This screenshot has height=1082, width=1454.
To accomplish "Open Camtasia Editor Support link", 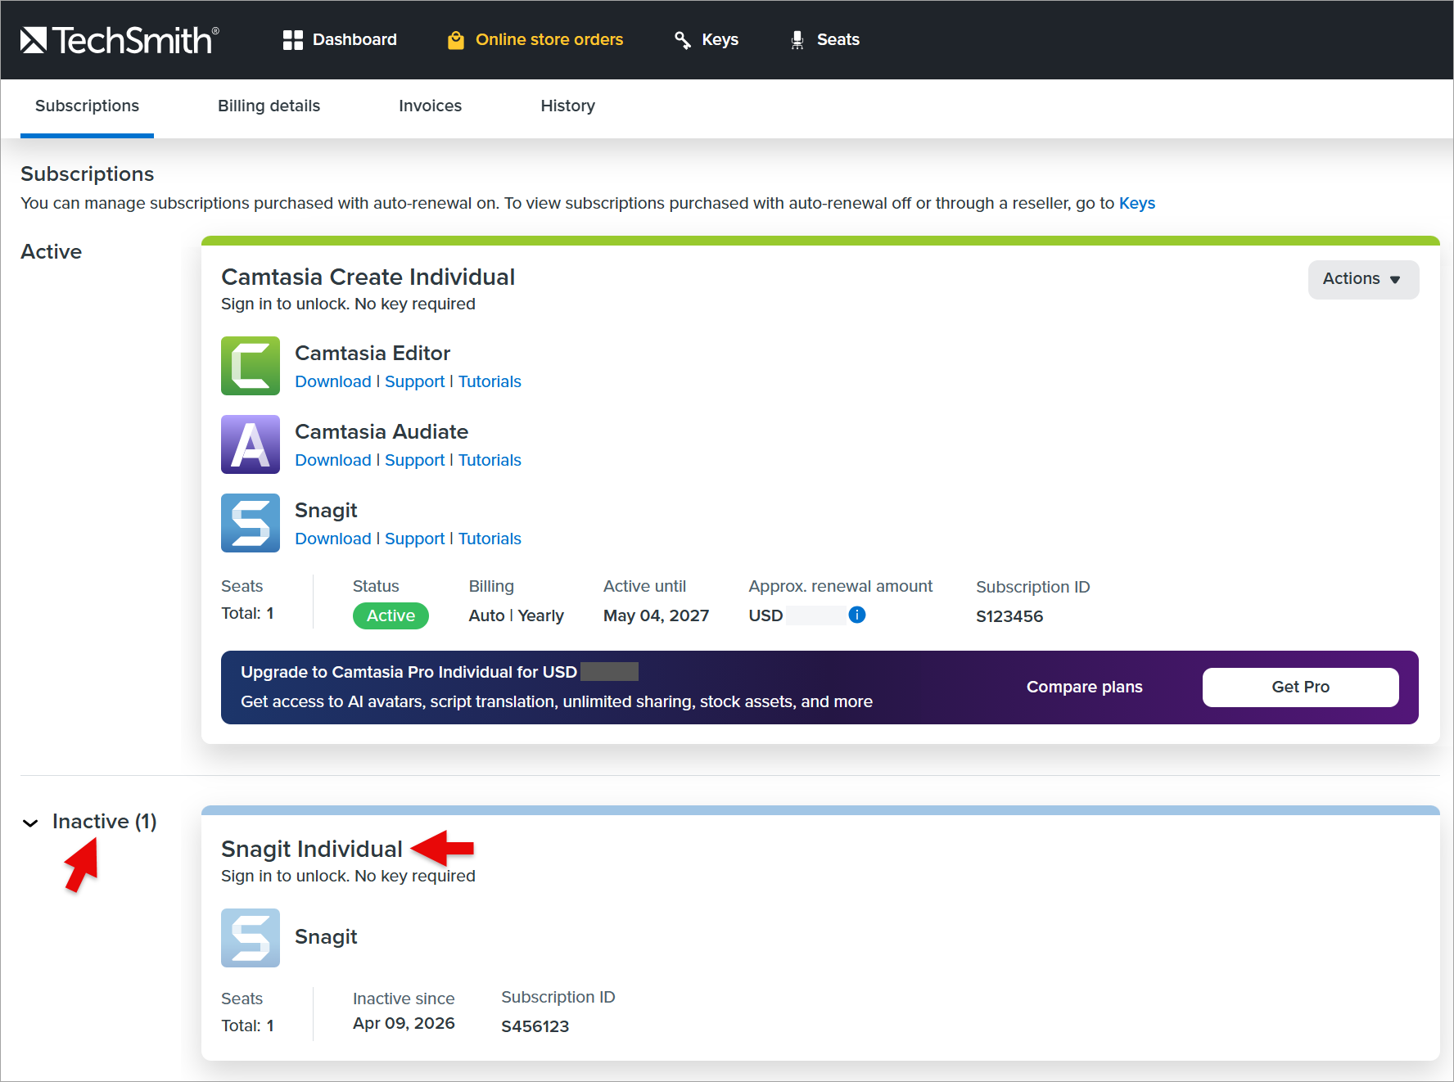I will pyautogui.click(x=414, y=382).
